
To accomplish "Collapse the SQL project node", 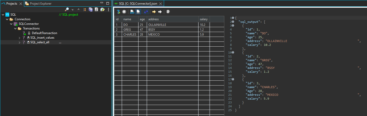I will (x=3, y=15).
